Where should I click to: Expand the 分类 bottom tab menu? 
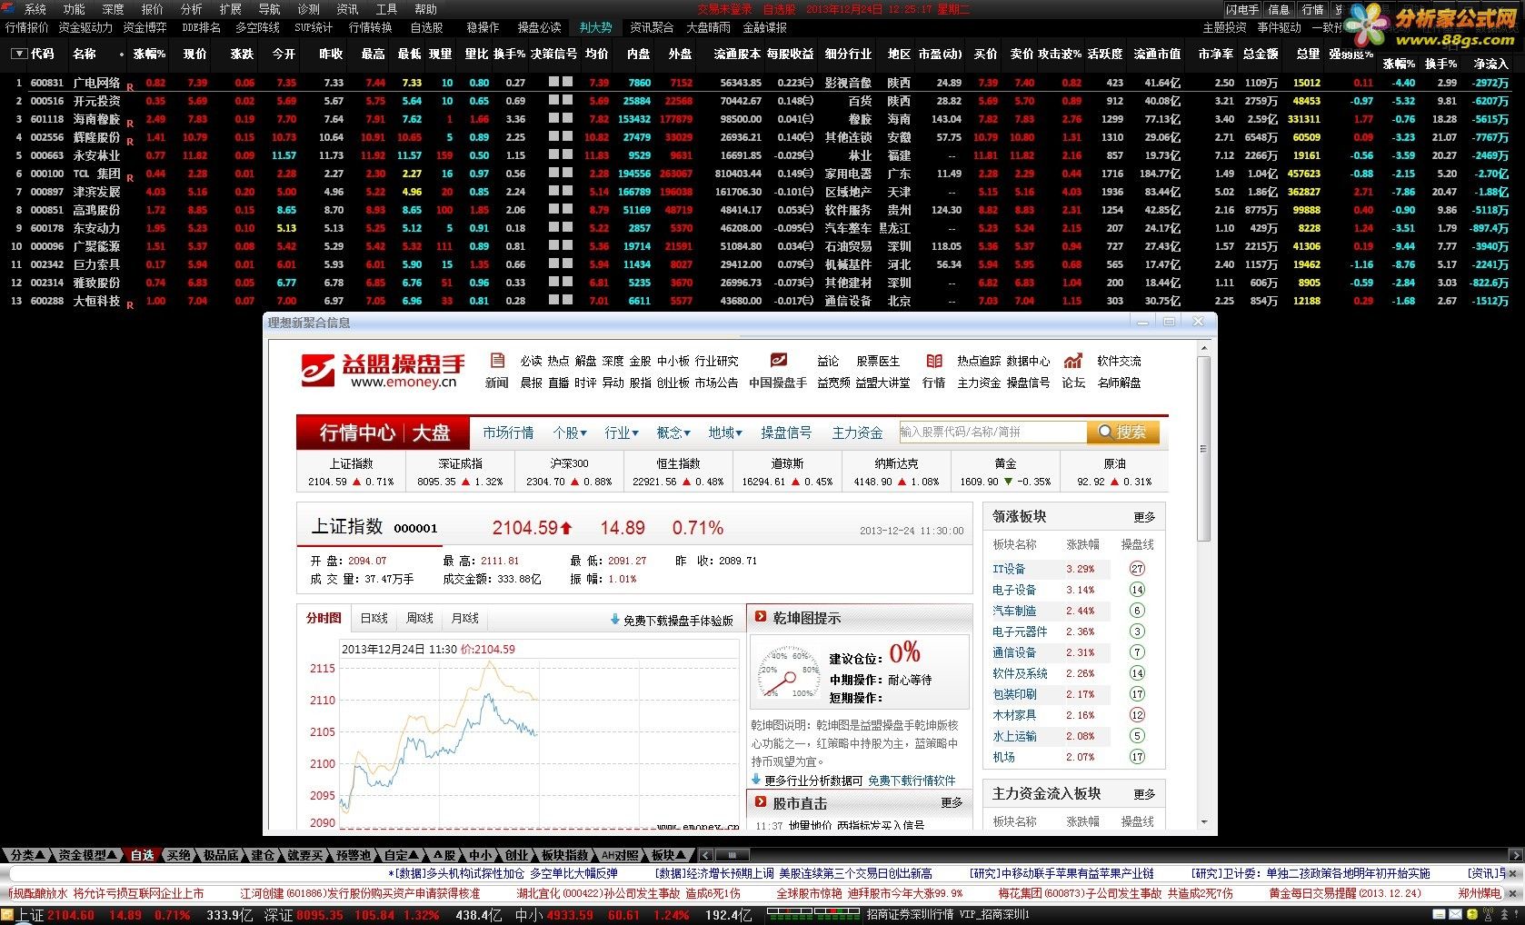click(x=27, y=855)
